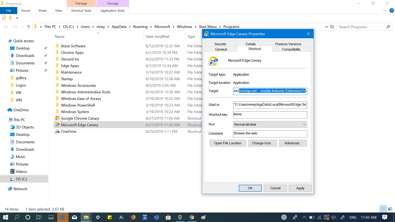Open Firefox from taskbar

[133, 217]
